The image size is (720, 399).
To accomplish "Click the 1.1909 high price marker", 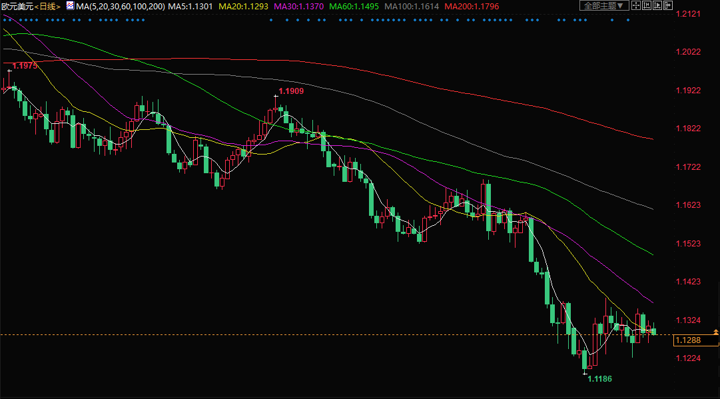I will pyautogui.click(x=291, y=91).
